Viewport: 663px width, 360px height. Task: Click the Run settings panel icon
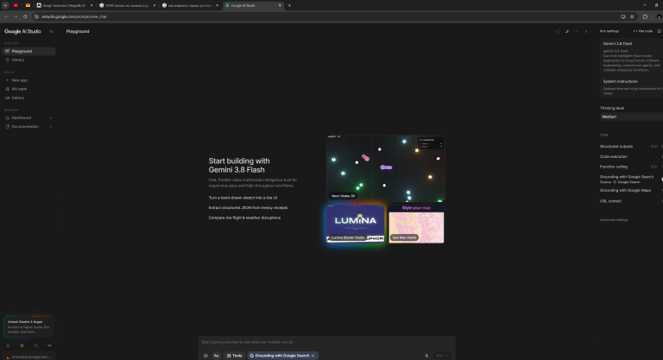tap(660, 31)
